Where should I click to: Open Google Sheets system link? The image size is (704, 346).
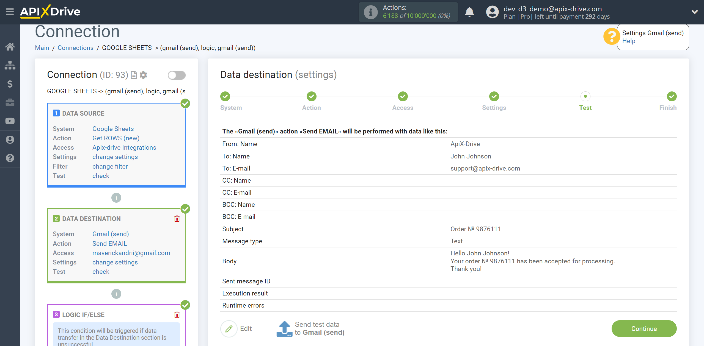113,129
